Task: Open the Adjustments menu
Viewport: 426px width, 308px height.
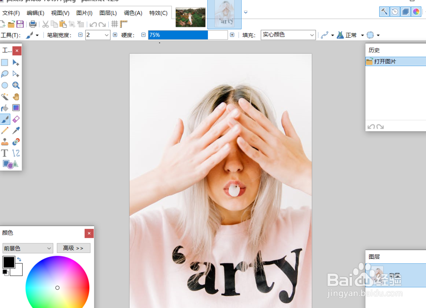Action: (133, 13)
